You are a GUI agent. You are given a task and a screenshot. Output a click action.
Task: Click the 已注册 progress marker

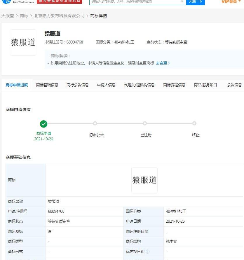(145, 123)
